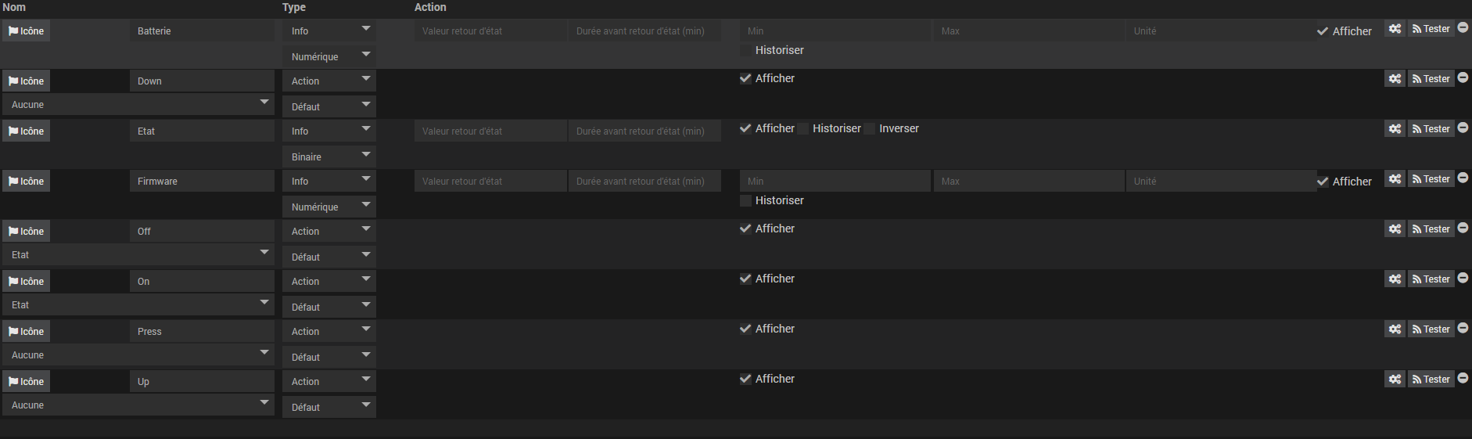Image resolution: width=1472 pixels, height=439 pixels.
Task: Uncheck Afficher for the Down command
Action: pyautogui.click(x=746, y=78)
